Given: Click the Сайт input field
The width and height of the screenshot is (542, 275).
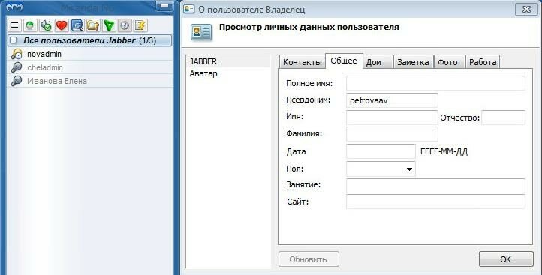Looking at the screenshot, I should pyautogui.click(x=435, y=202).
